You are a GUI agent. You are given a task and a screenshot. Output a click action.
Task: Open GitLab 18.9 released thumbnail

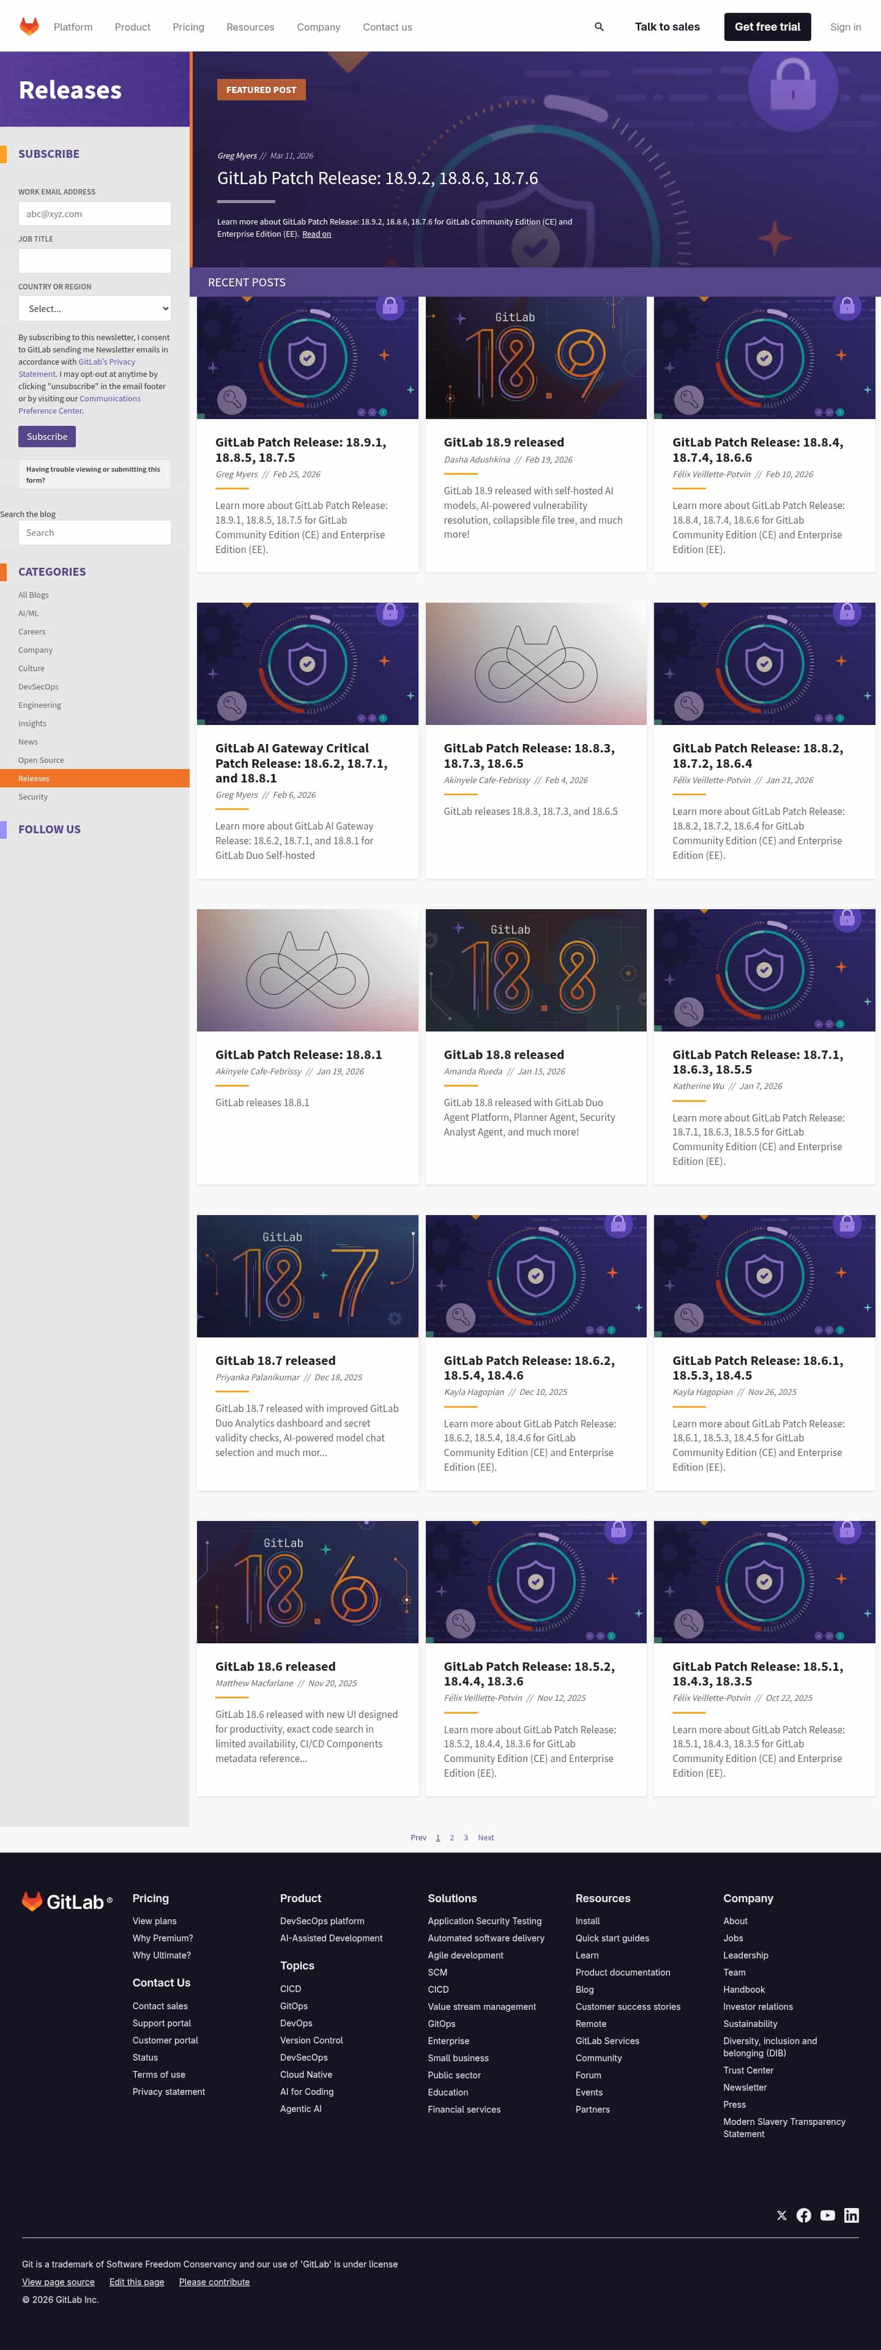[x=535, y=357]
